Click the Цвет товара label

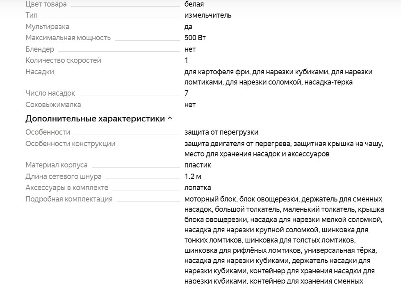(x=46, y=4)
